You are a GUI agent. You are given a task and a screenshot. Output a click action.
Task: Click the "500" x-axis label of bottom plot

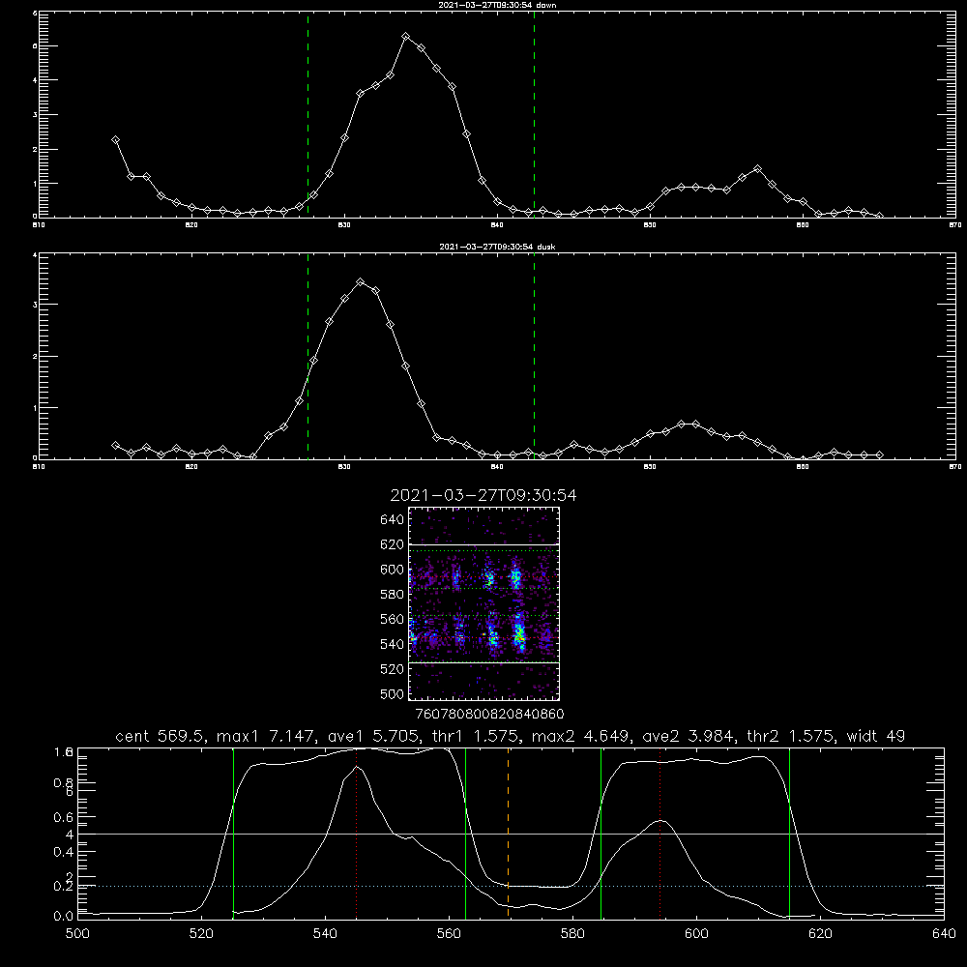pos(77,934)
